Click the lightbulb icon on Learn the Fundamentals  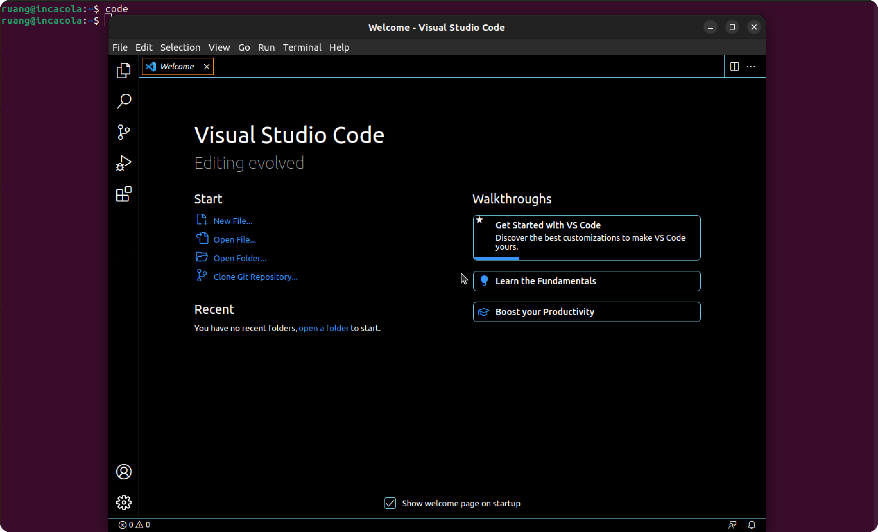tap(484, 281)
